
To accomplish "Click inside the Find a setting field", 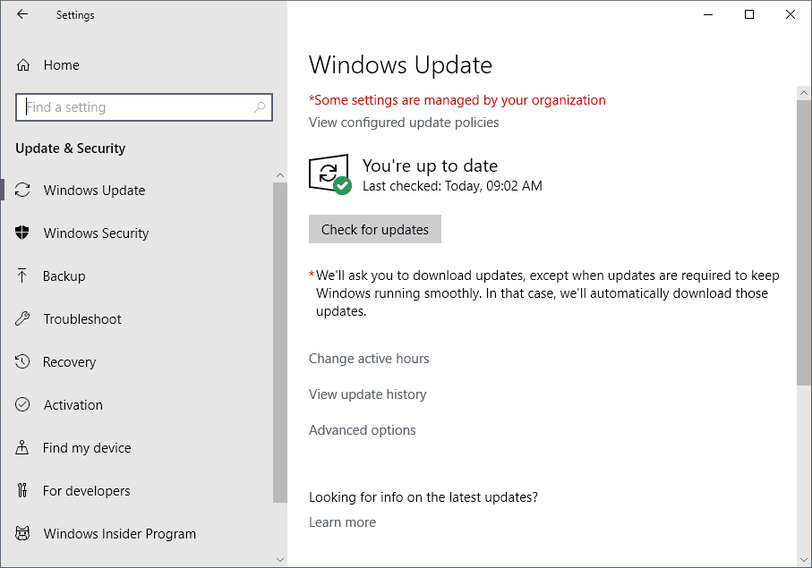I will 134,106.
